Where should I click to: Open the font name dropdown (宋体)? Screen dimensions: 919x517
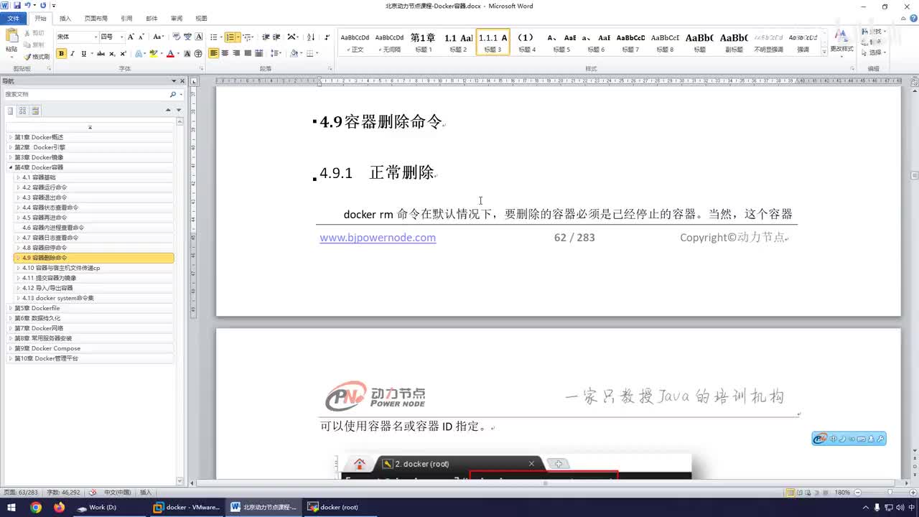95,37
